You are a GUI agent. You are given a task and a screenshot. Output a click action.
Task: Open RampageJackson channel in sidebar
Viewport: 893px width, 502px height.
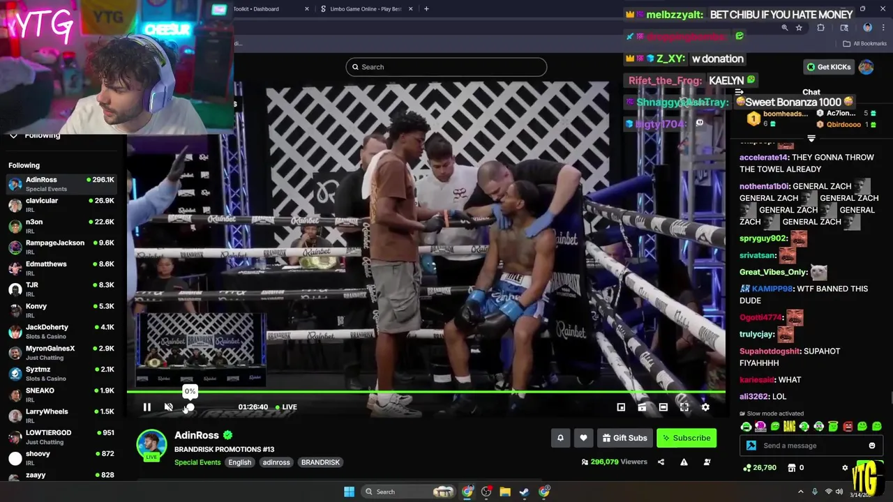click(x=63, y=248)
